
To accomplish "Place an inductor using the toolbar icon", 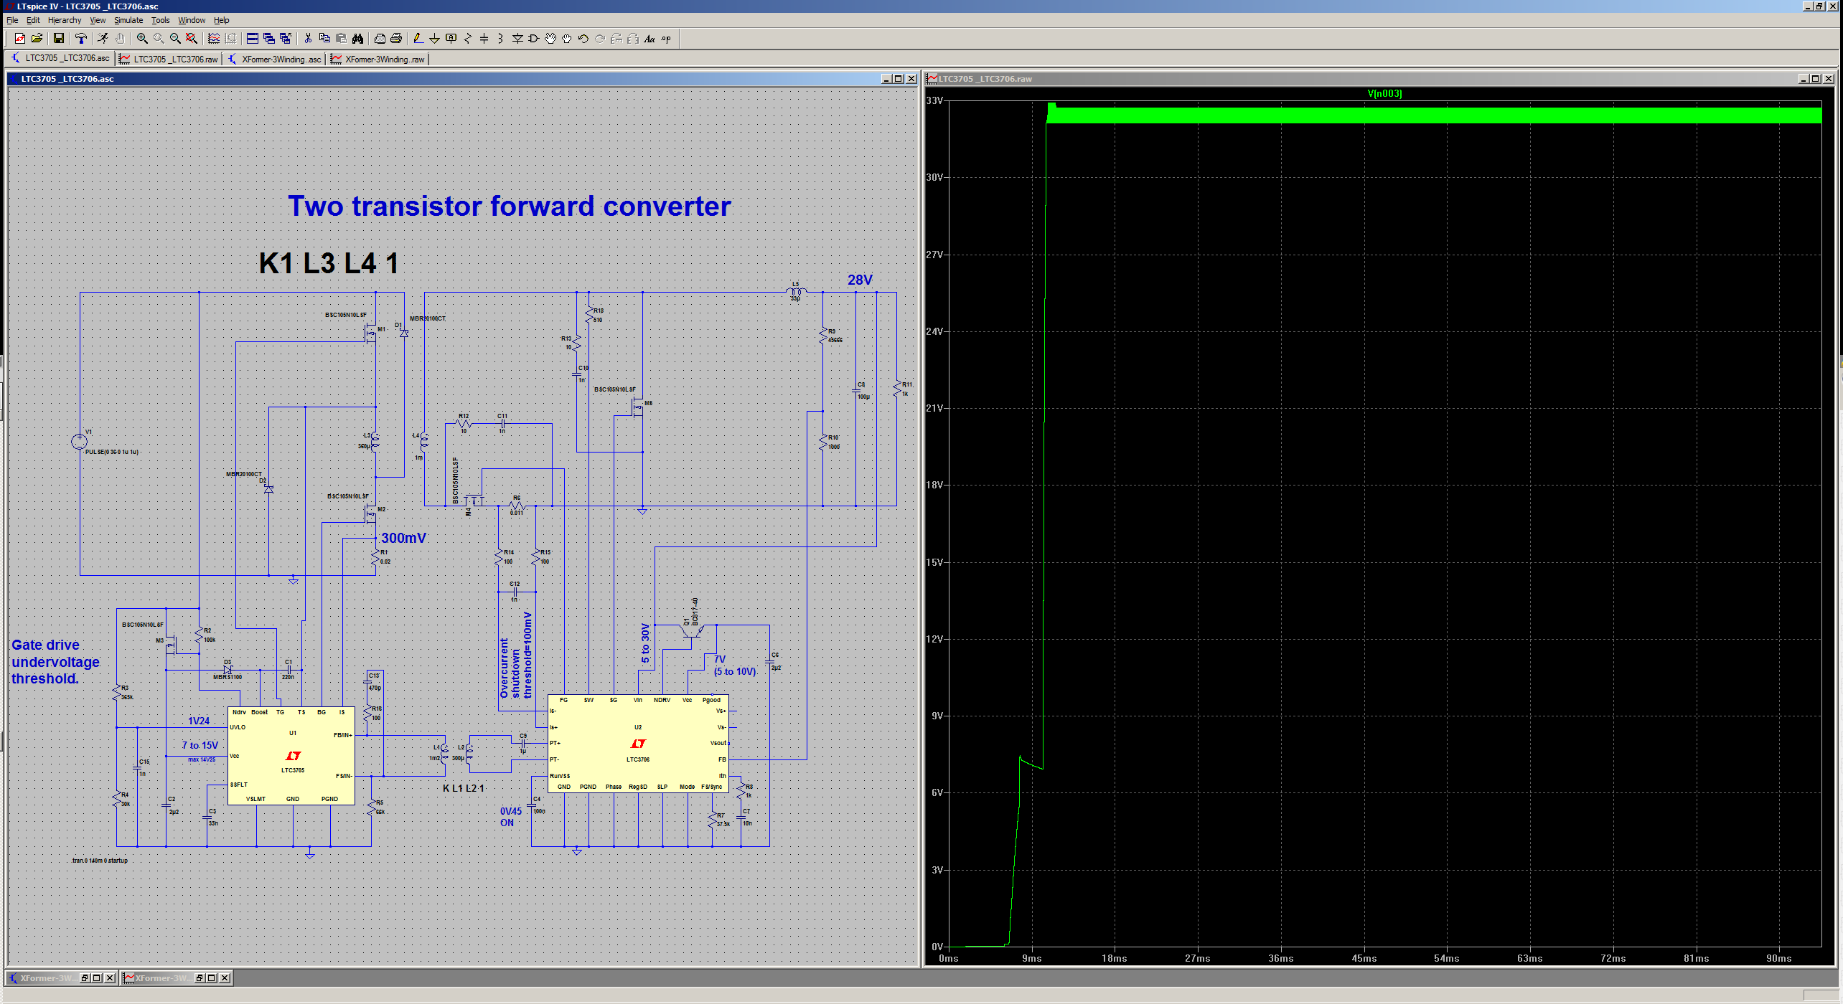I will (x=500, y=39).
